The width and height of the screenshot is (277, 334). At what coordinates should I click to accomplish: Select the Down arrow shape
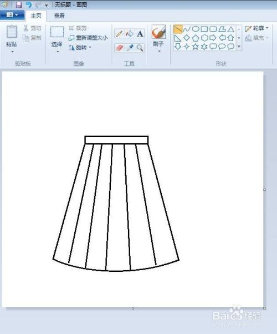click(x=178, y=47)
